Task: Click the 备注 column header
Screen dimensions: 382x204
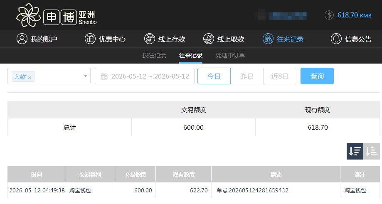Action: (360, 175)
